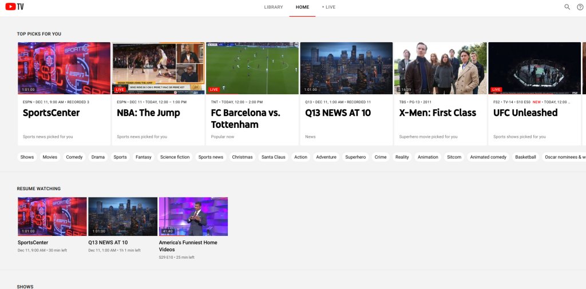Click Q13 NEWS AT 10 title under Resume Watching
This screenshot has width=586, height=289.
click(108, 242)
